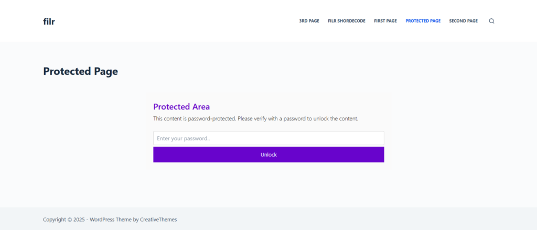
Task: Click the word password-protected in the description
Action: tap(212, 119)
